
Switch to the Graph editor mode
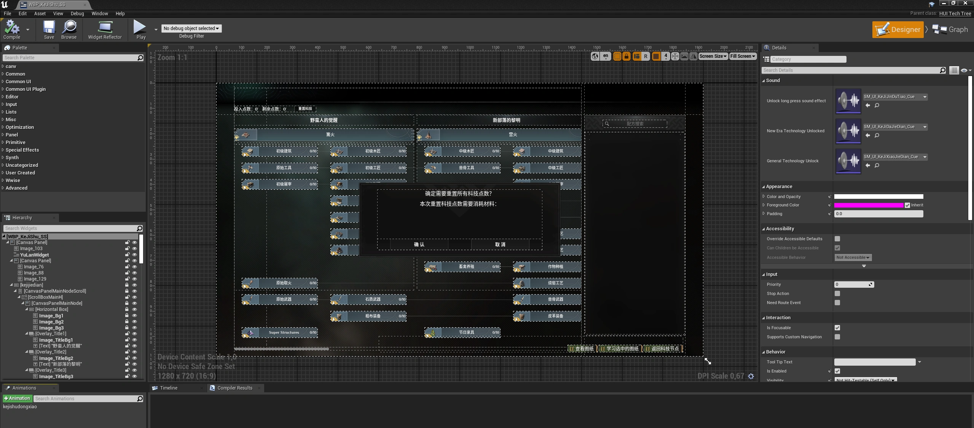[x=950, y=30]
